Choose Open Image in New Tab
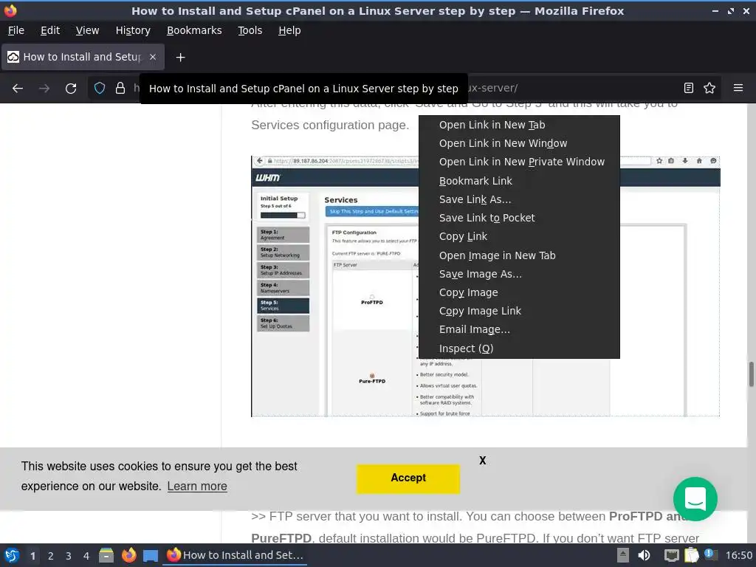Image resolution: width=756 pixels, height=567 pixels. (519, 255)
